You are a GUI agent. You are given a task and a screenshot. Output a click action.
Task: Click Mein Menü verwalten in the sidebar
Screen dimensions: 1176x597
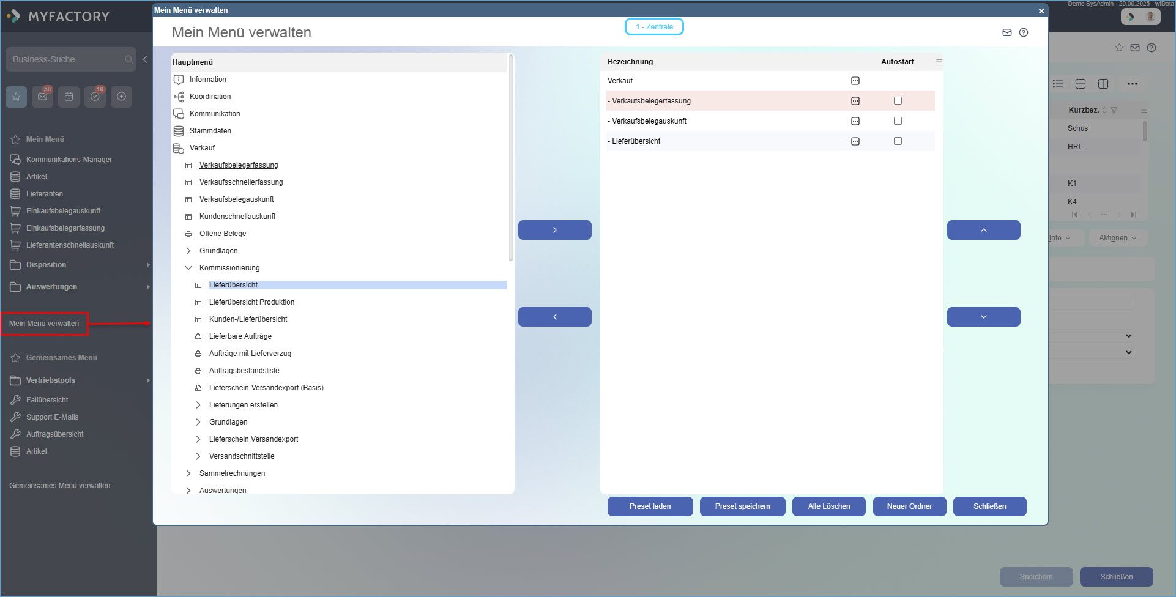tap(44, 324)
